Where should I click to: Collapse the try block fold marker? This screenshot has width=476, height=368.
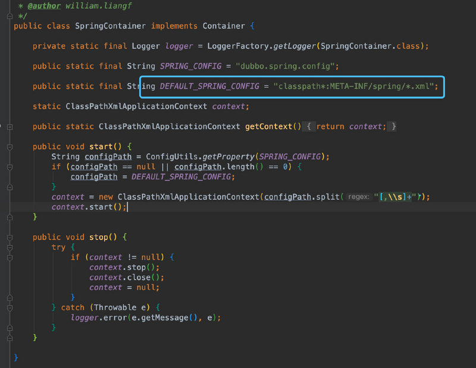(10, 248)
